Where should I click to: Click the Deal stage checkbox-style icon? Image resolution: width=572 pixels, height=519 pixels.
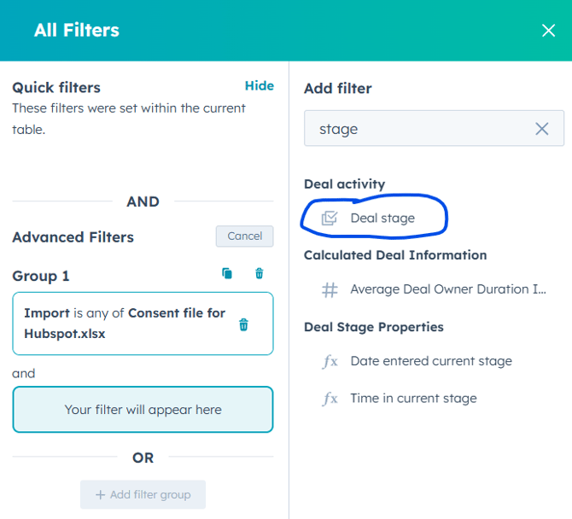tap(330, 219)
